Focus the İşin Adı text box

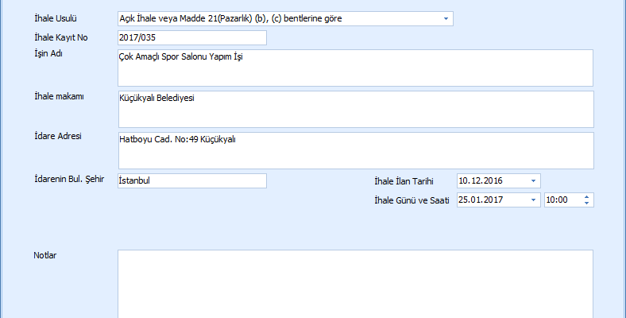click(355, 68)
